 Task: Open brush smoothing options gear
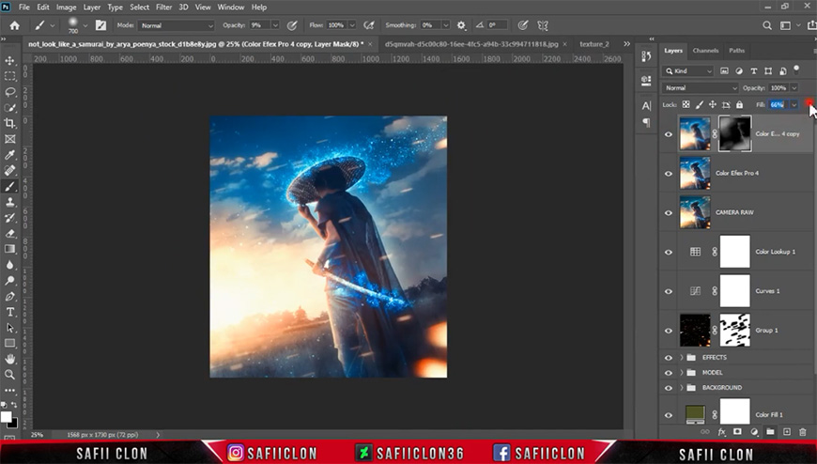point(461,25)
